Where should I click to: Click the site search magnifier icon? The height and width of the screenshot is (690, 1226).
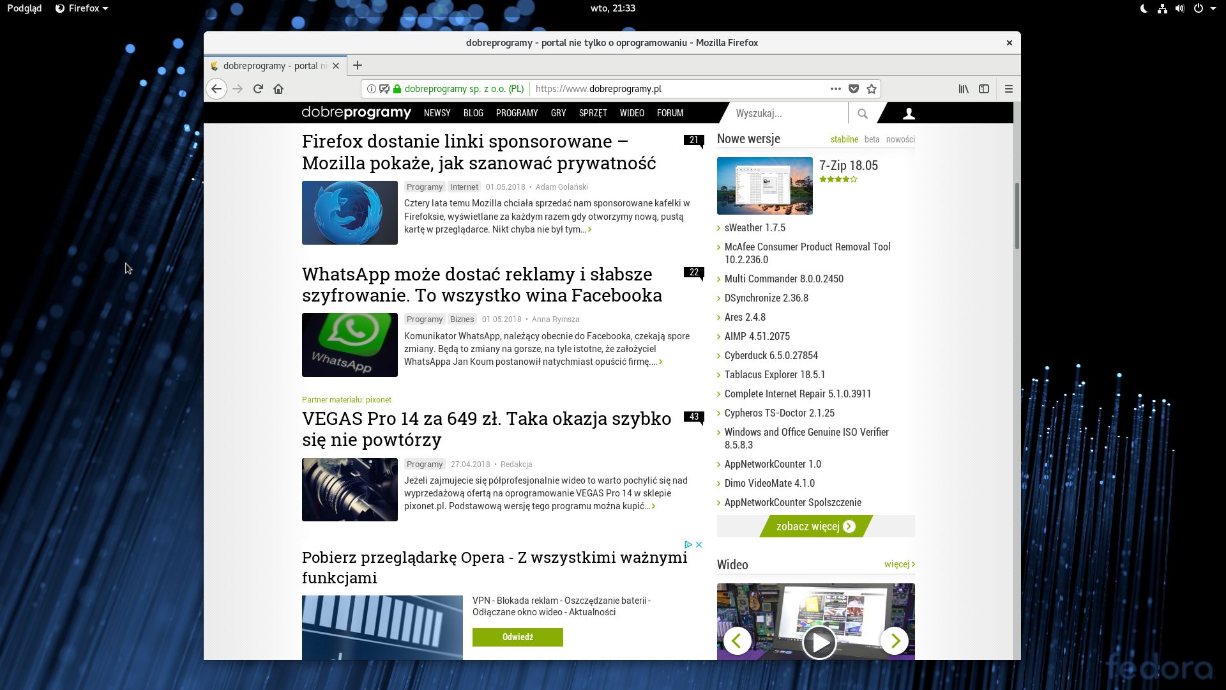863,113
